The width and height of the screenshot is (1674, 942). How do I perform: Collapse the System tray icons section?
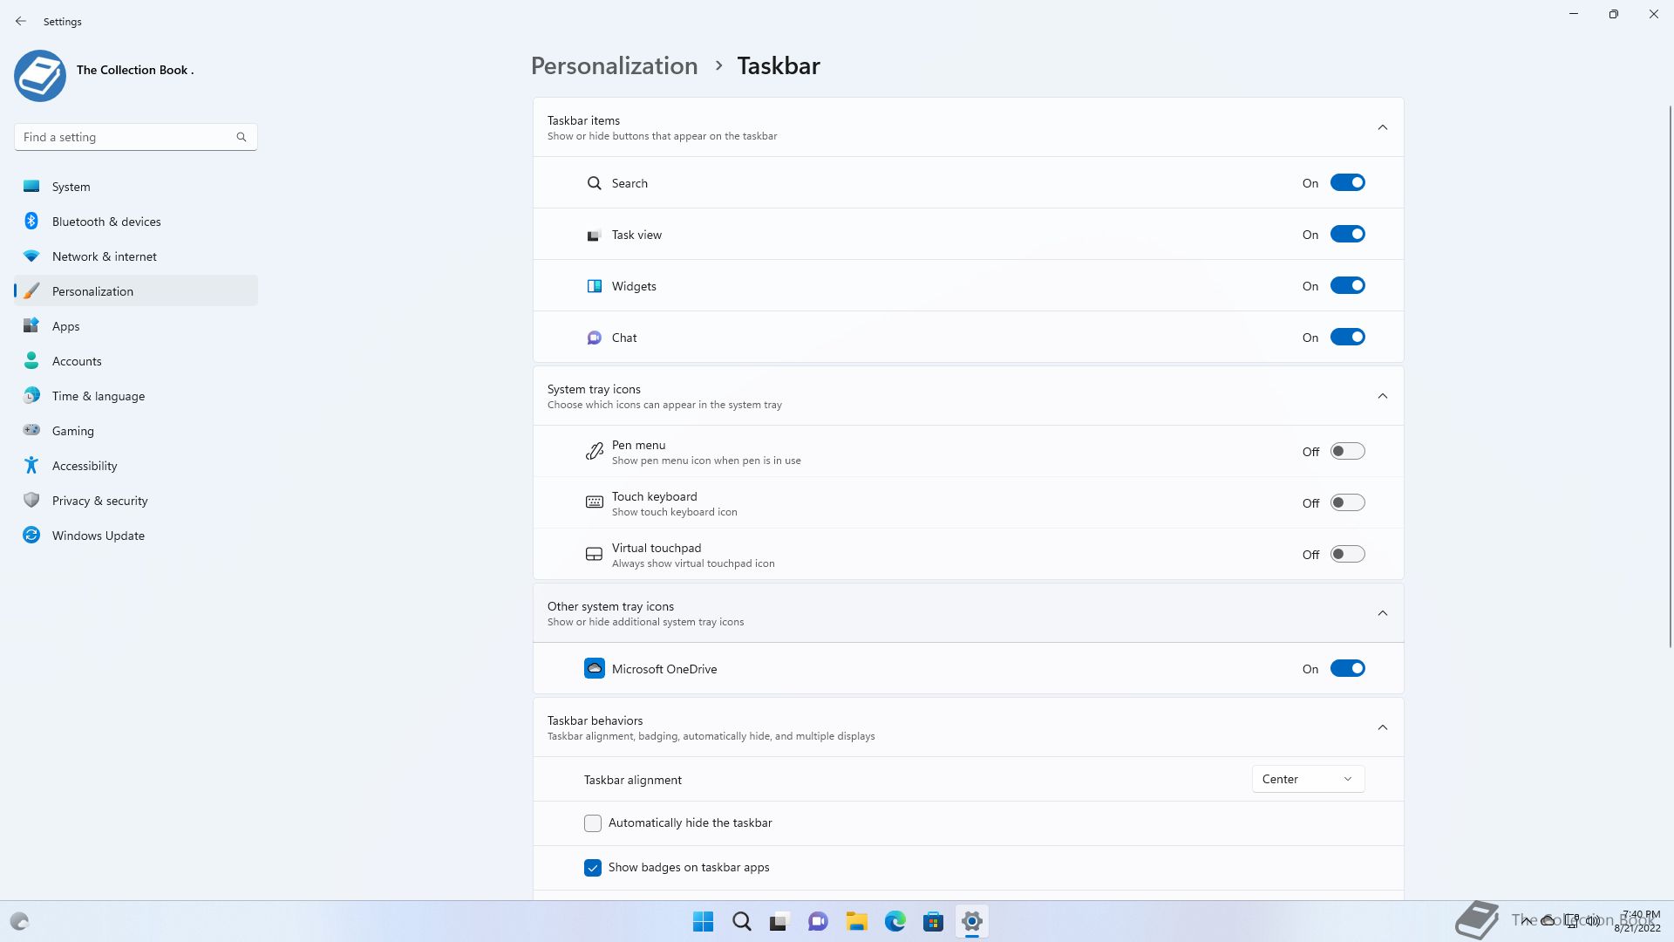click(x=1383, y=396)
